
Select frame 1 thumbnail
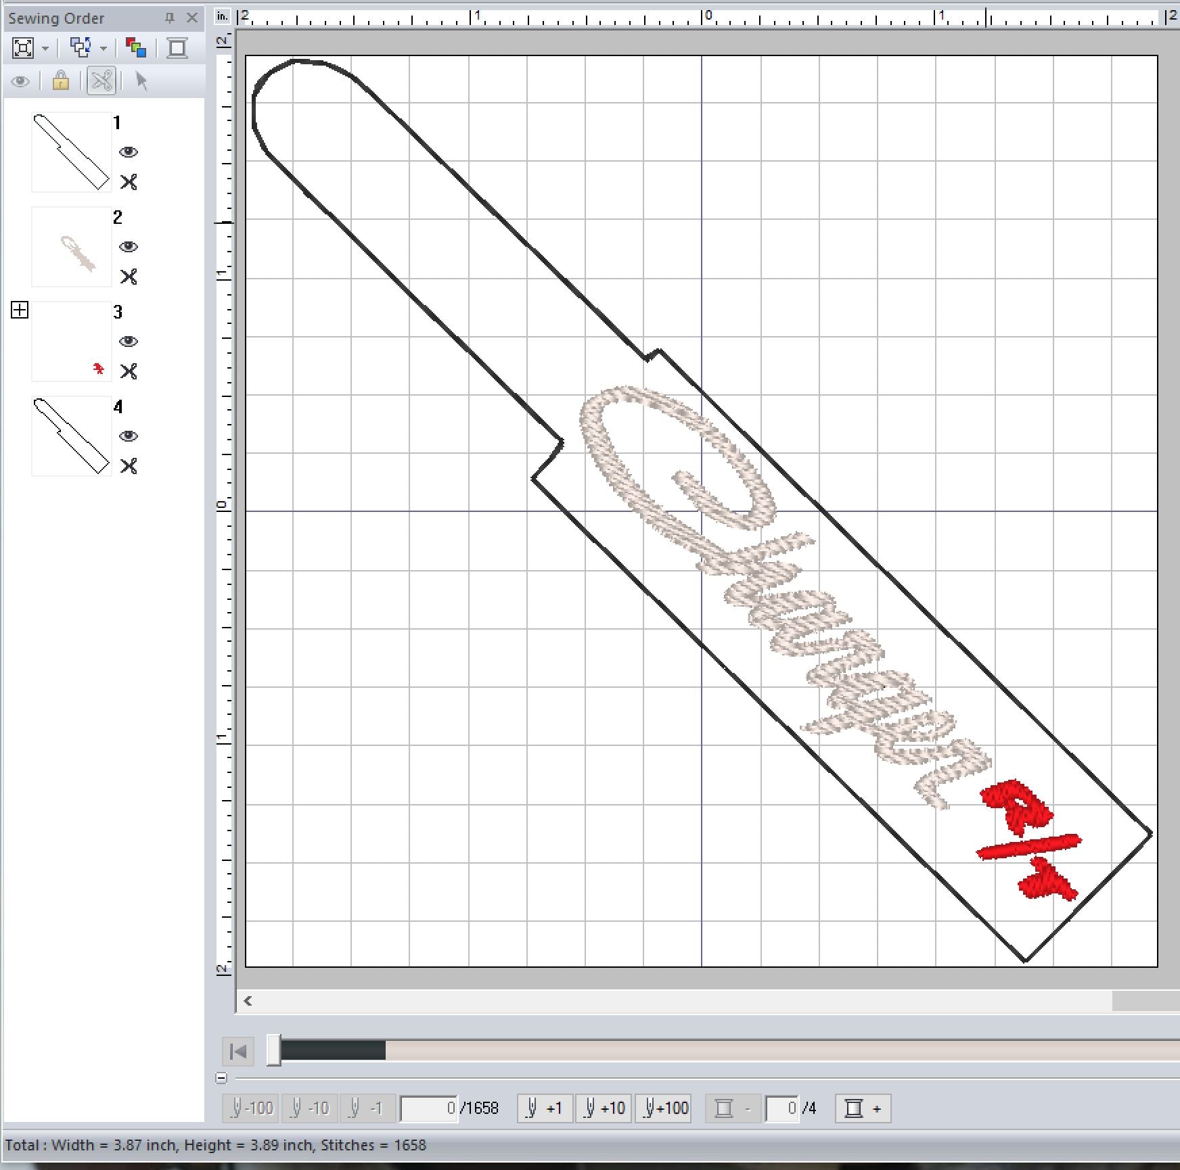72,152
